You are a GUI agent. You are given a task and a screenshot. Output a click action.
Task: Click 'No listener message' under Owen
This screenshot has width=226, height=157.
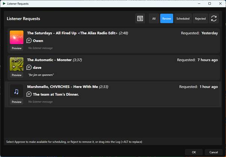41,48
